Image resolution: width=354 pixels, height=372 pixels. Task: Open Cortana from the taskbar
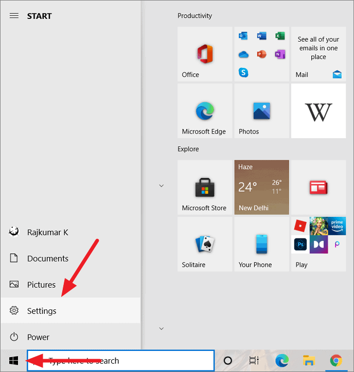click(x=228, y=361)
